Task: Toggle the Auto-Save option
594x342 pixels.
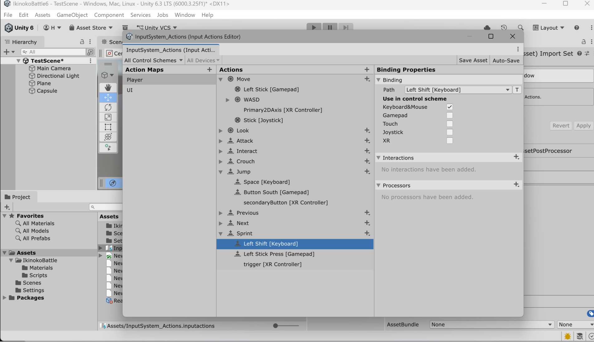Action: [506, 60]
